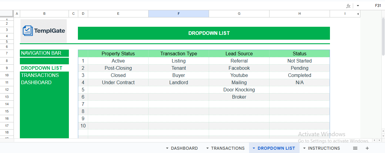Select the Closed cell
385x153 pixels.
click(118, 75)
